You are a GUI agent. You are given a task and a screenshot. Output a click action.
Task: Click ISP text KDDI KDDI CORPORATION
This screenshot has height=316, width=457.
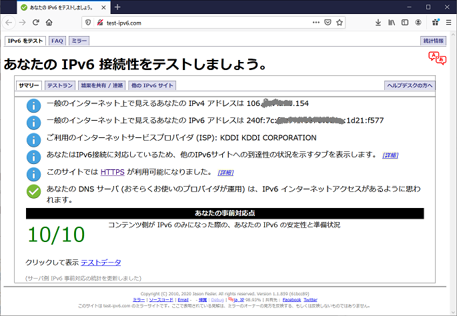[x=268, y=138]
